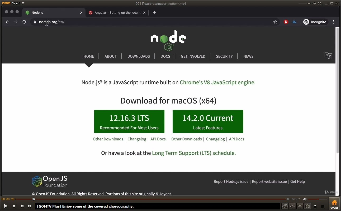Open API Docs under the LTS button
Image resolution: width=341 pixels, height=211 pixels.
pos(158,139)
